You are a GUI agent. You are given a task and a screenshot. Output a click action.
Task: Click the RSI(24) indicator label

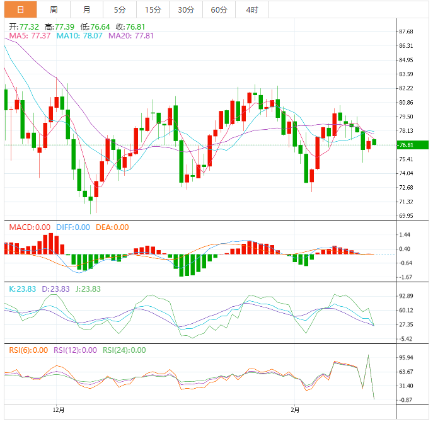click(124, 350)
